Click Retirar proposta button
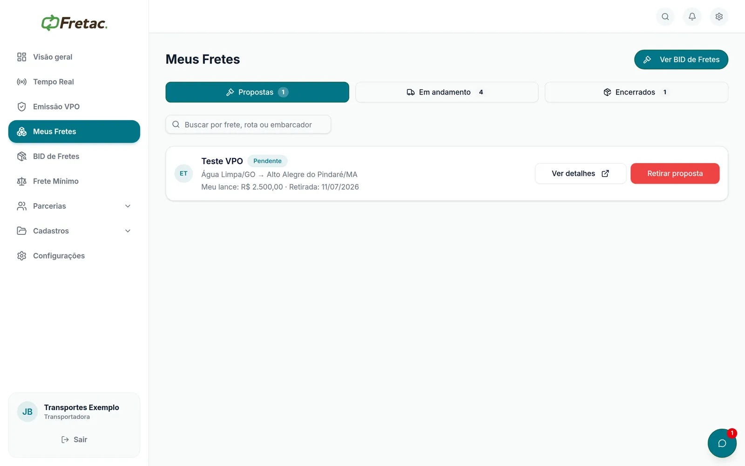The image size is (745, 466). pyautogui.click(x=675, y=173)
